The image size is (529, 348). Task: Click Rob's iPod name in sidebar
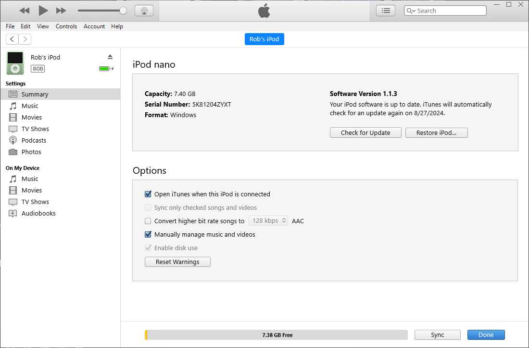point(45,57)
